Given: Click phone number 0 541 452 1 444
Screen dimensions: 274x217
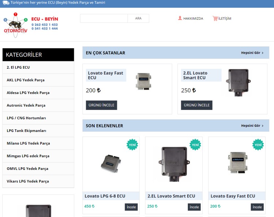Looking at the screenshot, I should coord(45,28).
